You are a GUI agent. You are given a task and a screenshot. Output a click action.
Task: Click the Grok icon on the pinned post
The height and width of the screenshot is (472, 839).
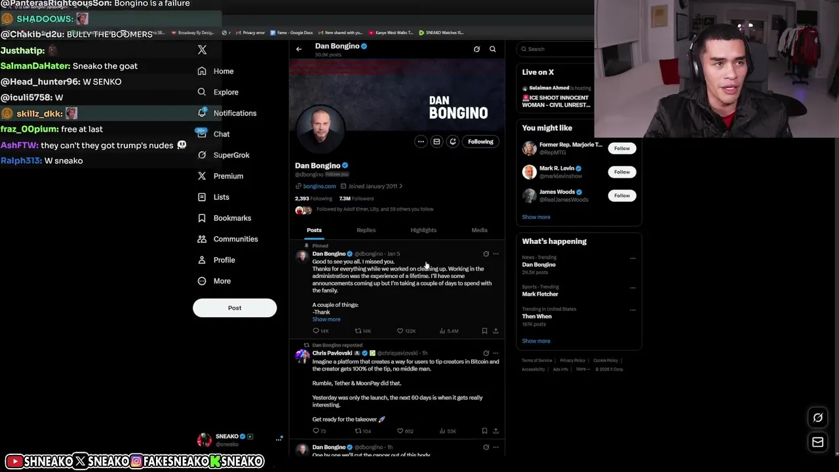(x=486, y=254)
